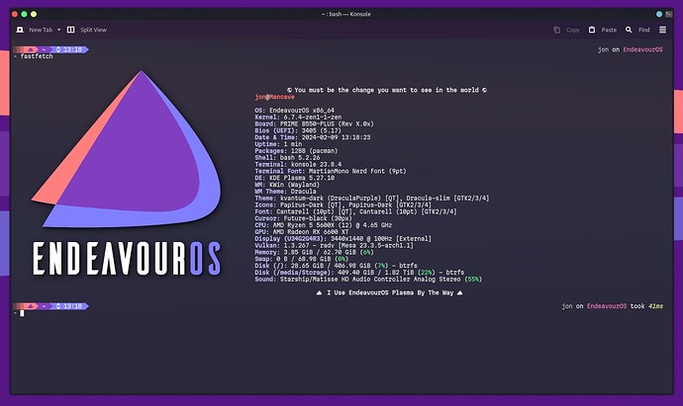Click the prompt time segment above fastfetch
Screen dimensions: 683x406
click(69, 49)
